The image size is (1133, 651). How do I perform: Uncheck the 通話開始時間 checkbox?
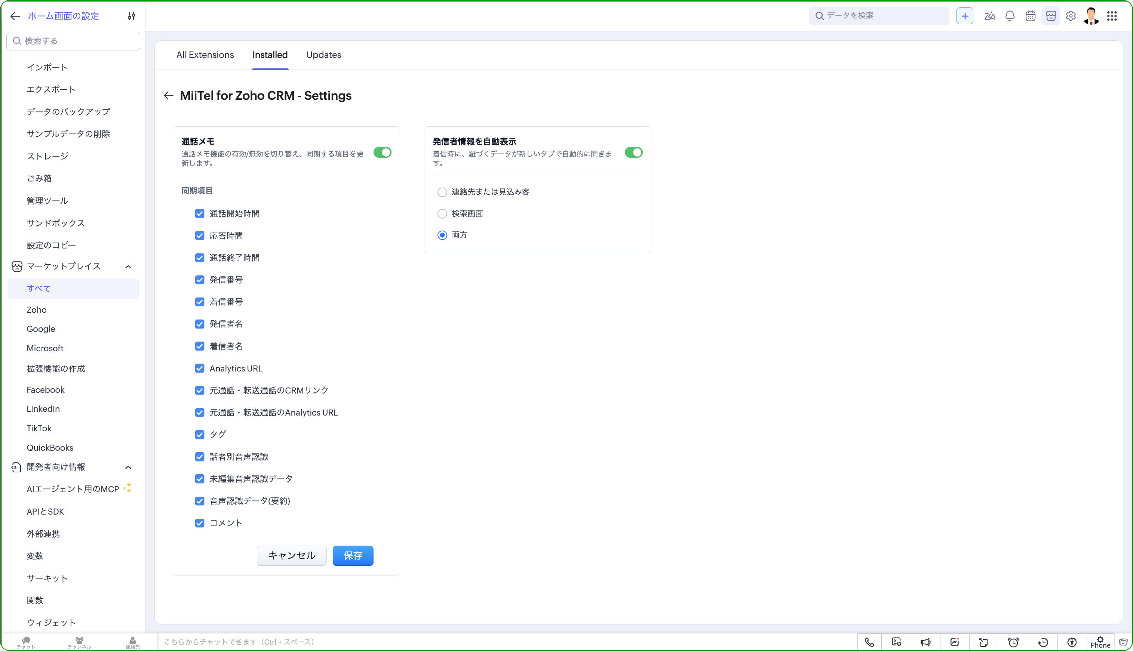pos(200,214)
